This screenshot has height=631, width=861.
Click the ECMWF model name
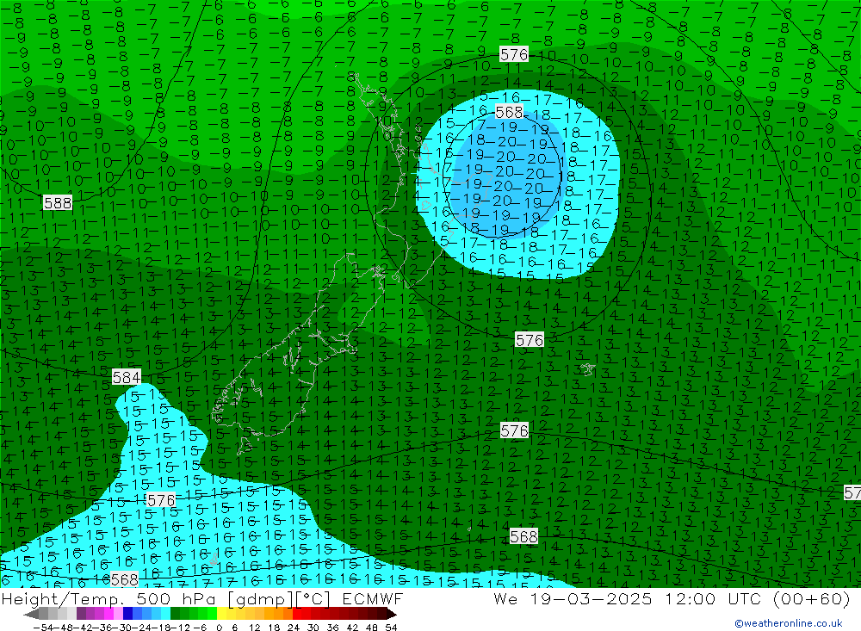click(372, 599)
